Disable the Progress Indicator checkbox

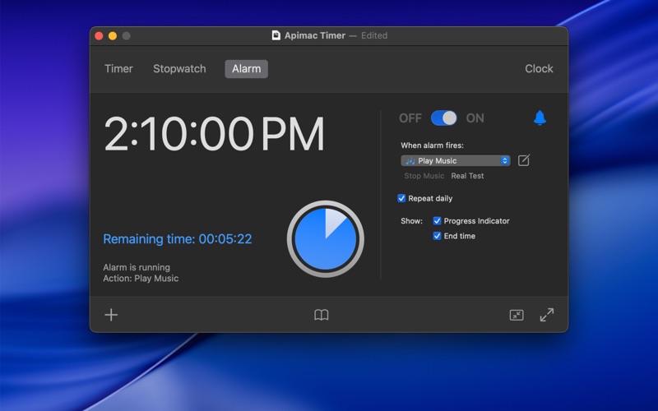click(438, 221)
